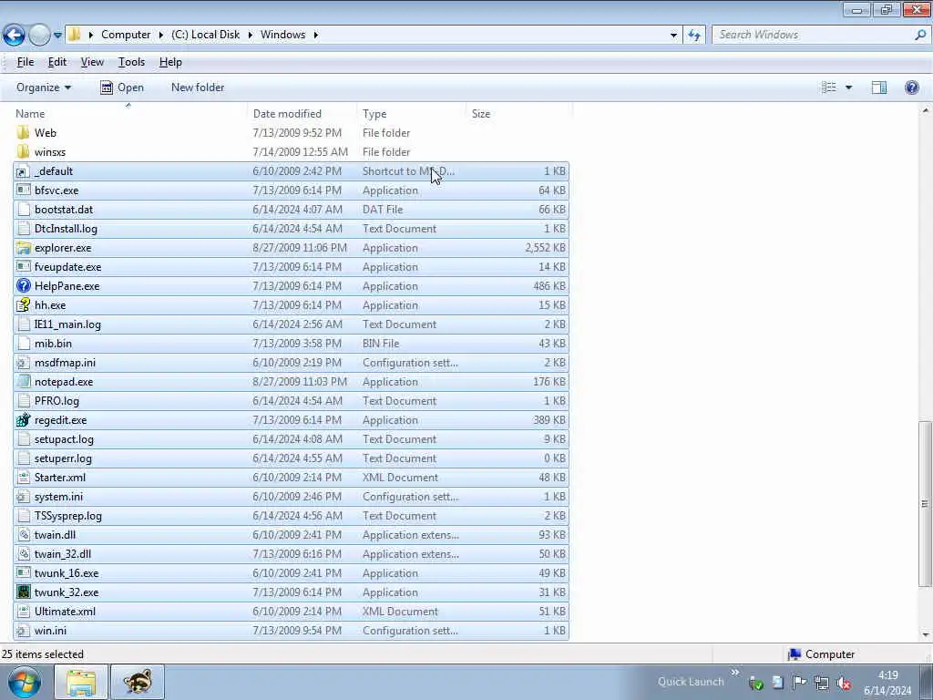Click the Forward navigation button
The image size is (933, 700).
click(x=39, y=36)
